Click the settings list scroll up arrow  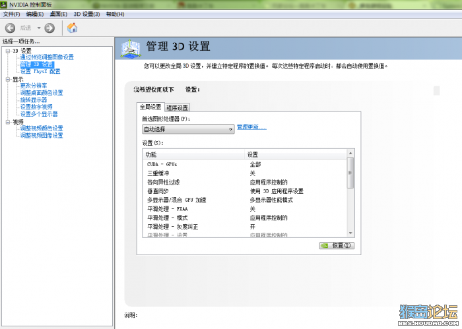350,153
